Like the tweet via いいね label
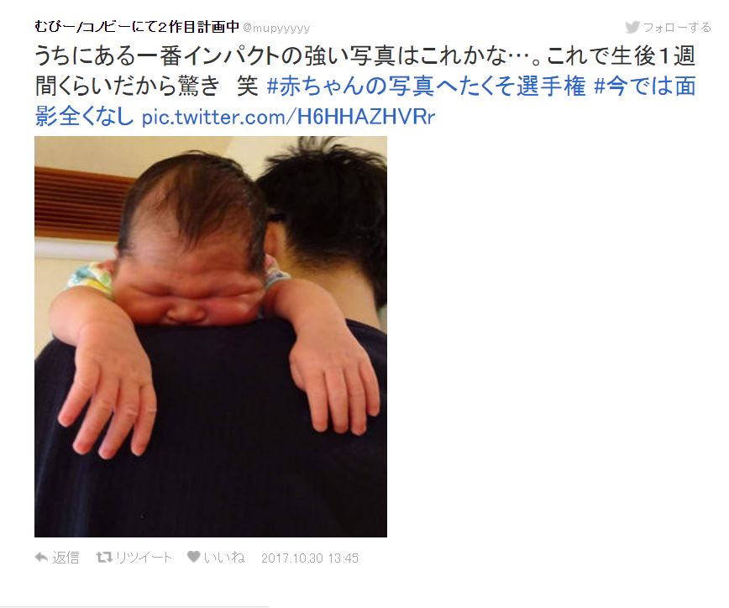 (x=224, y=557)
